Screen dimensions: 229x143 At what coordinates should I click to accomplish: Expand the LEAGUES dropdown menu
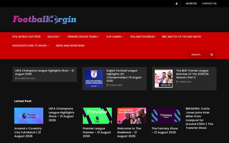54,36
